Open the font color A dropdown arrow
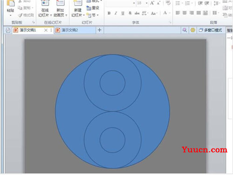This screenshot has width=233, height=175. tap(170, 13)
